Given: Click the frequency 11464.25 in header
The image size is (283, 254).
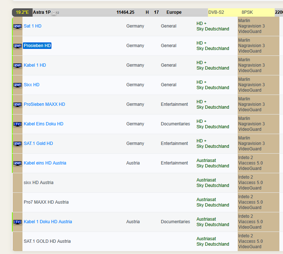Looking at the screenshot, I should pos(125,12).
